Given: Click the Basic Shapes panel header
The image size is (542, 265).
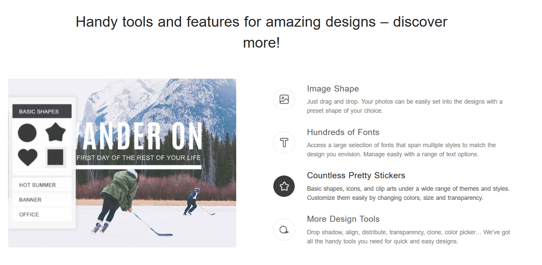Looking at the screenshot, I should click(42, 111).
